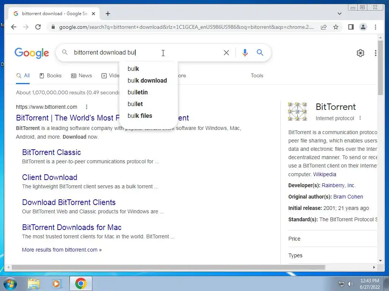Open Google quick settings gear
The width and height of the screenshot is (389, 291).
coord(360,53)
